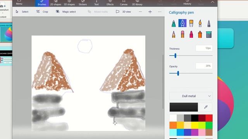Viewport: 248px width, 139px height.
Task: Pick a color with the eyedropper
Action: pyautogui.click(x=206, y=107)
